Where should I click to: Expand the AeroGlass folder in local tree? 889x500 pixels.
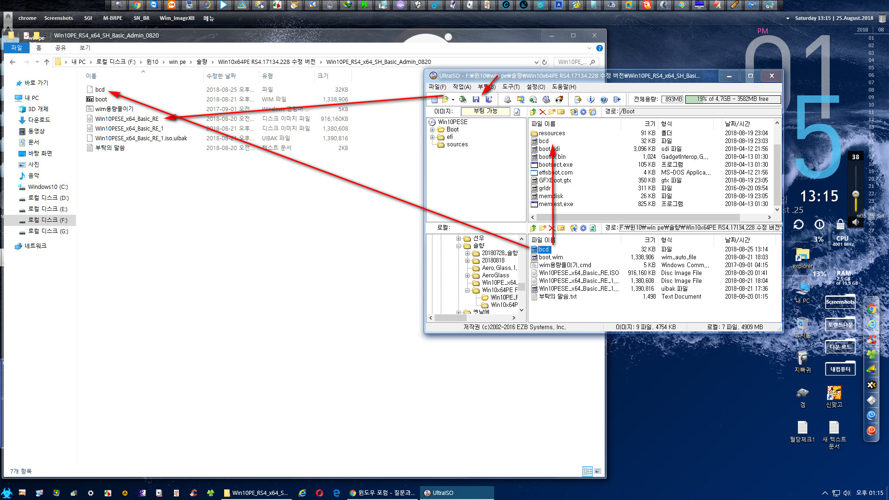click(x=467, y=275)
